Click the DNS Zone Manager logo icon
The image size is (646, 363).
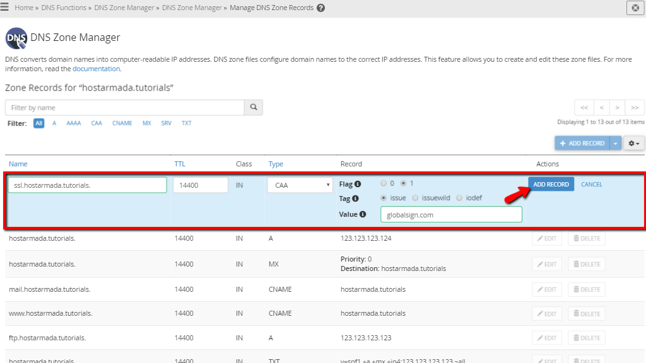click(16, 38)
